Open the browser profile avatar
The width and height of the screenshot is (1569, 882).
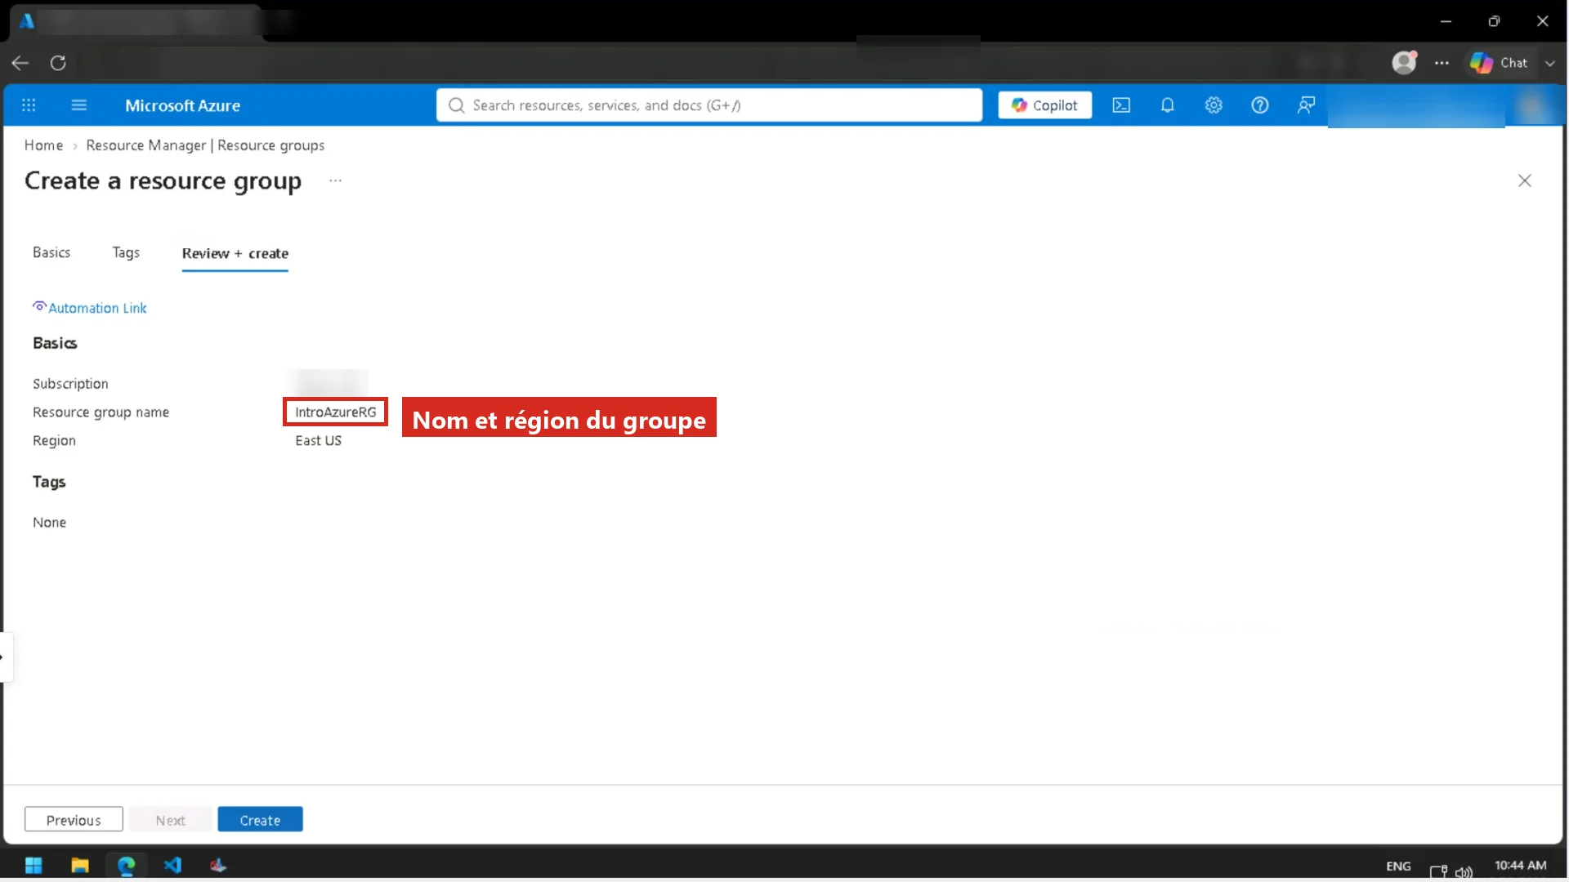[1404, 63]
